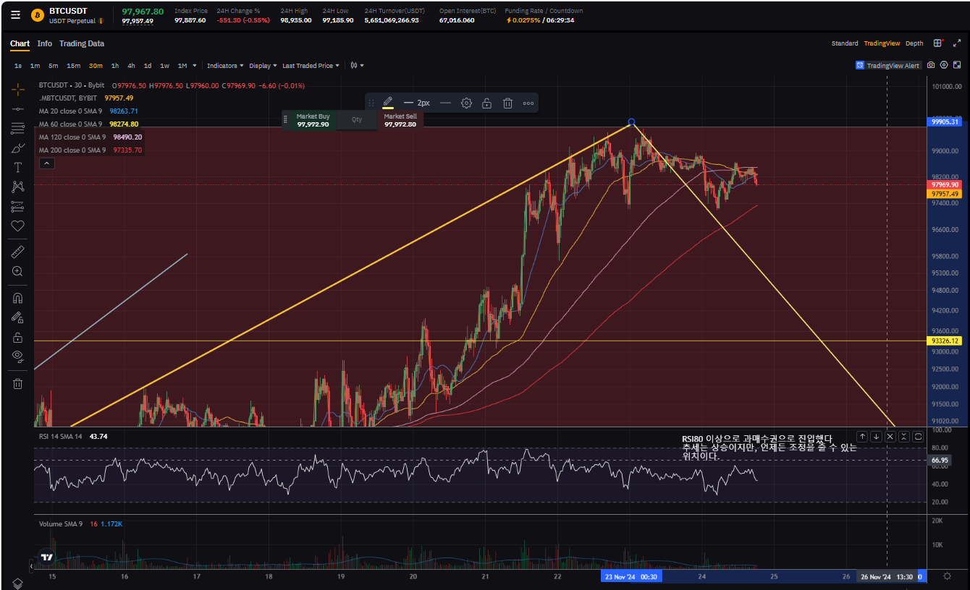Open the multi-chart grid layout icon

(x=938, y=43)
